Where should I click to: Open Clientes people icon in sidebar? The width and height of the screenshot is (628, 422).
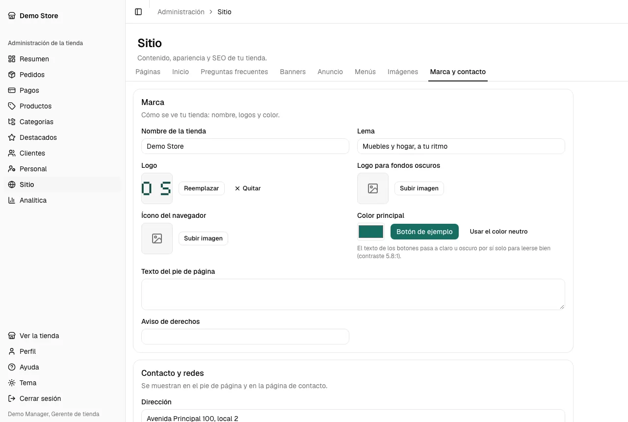coord(12,153)
